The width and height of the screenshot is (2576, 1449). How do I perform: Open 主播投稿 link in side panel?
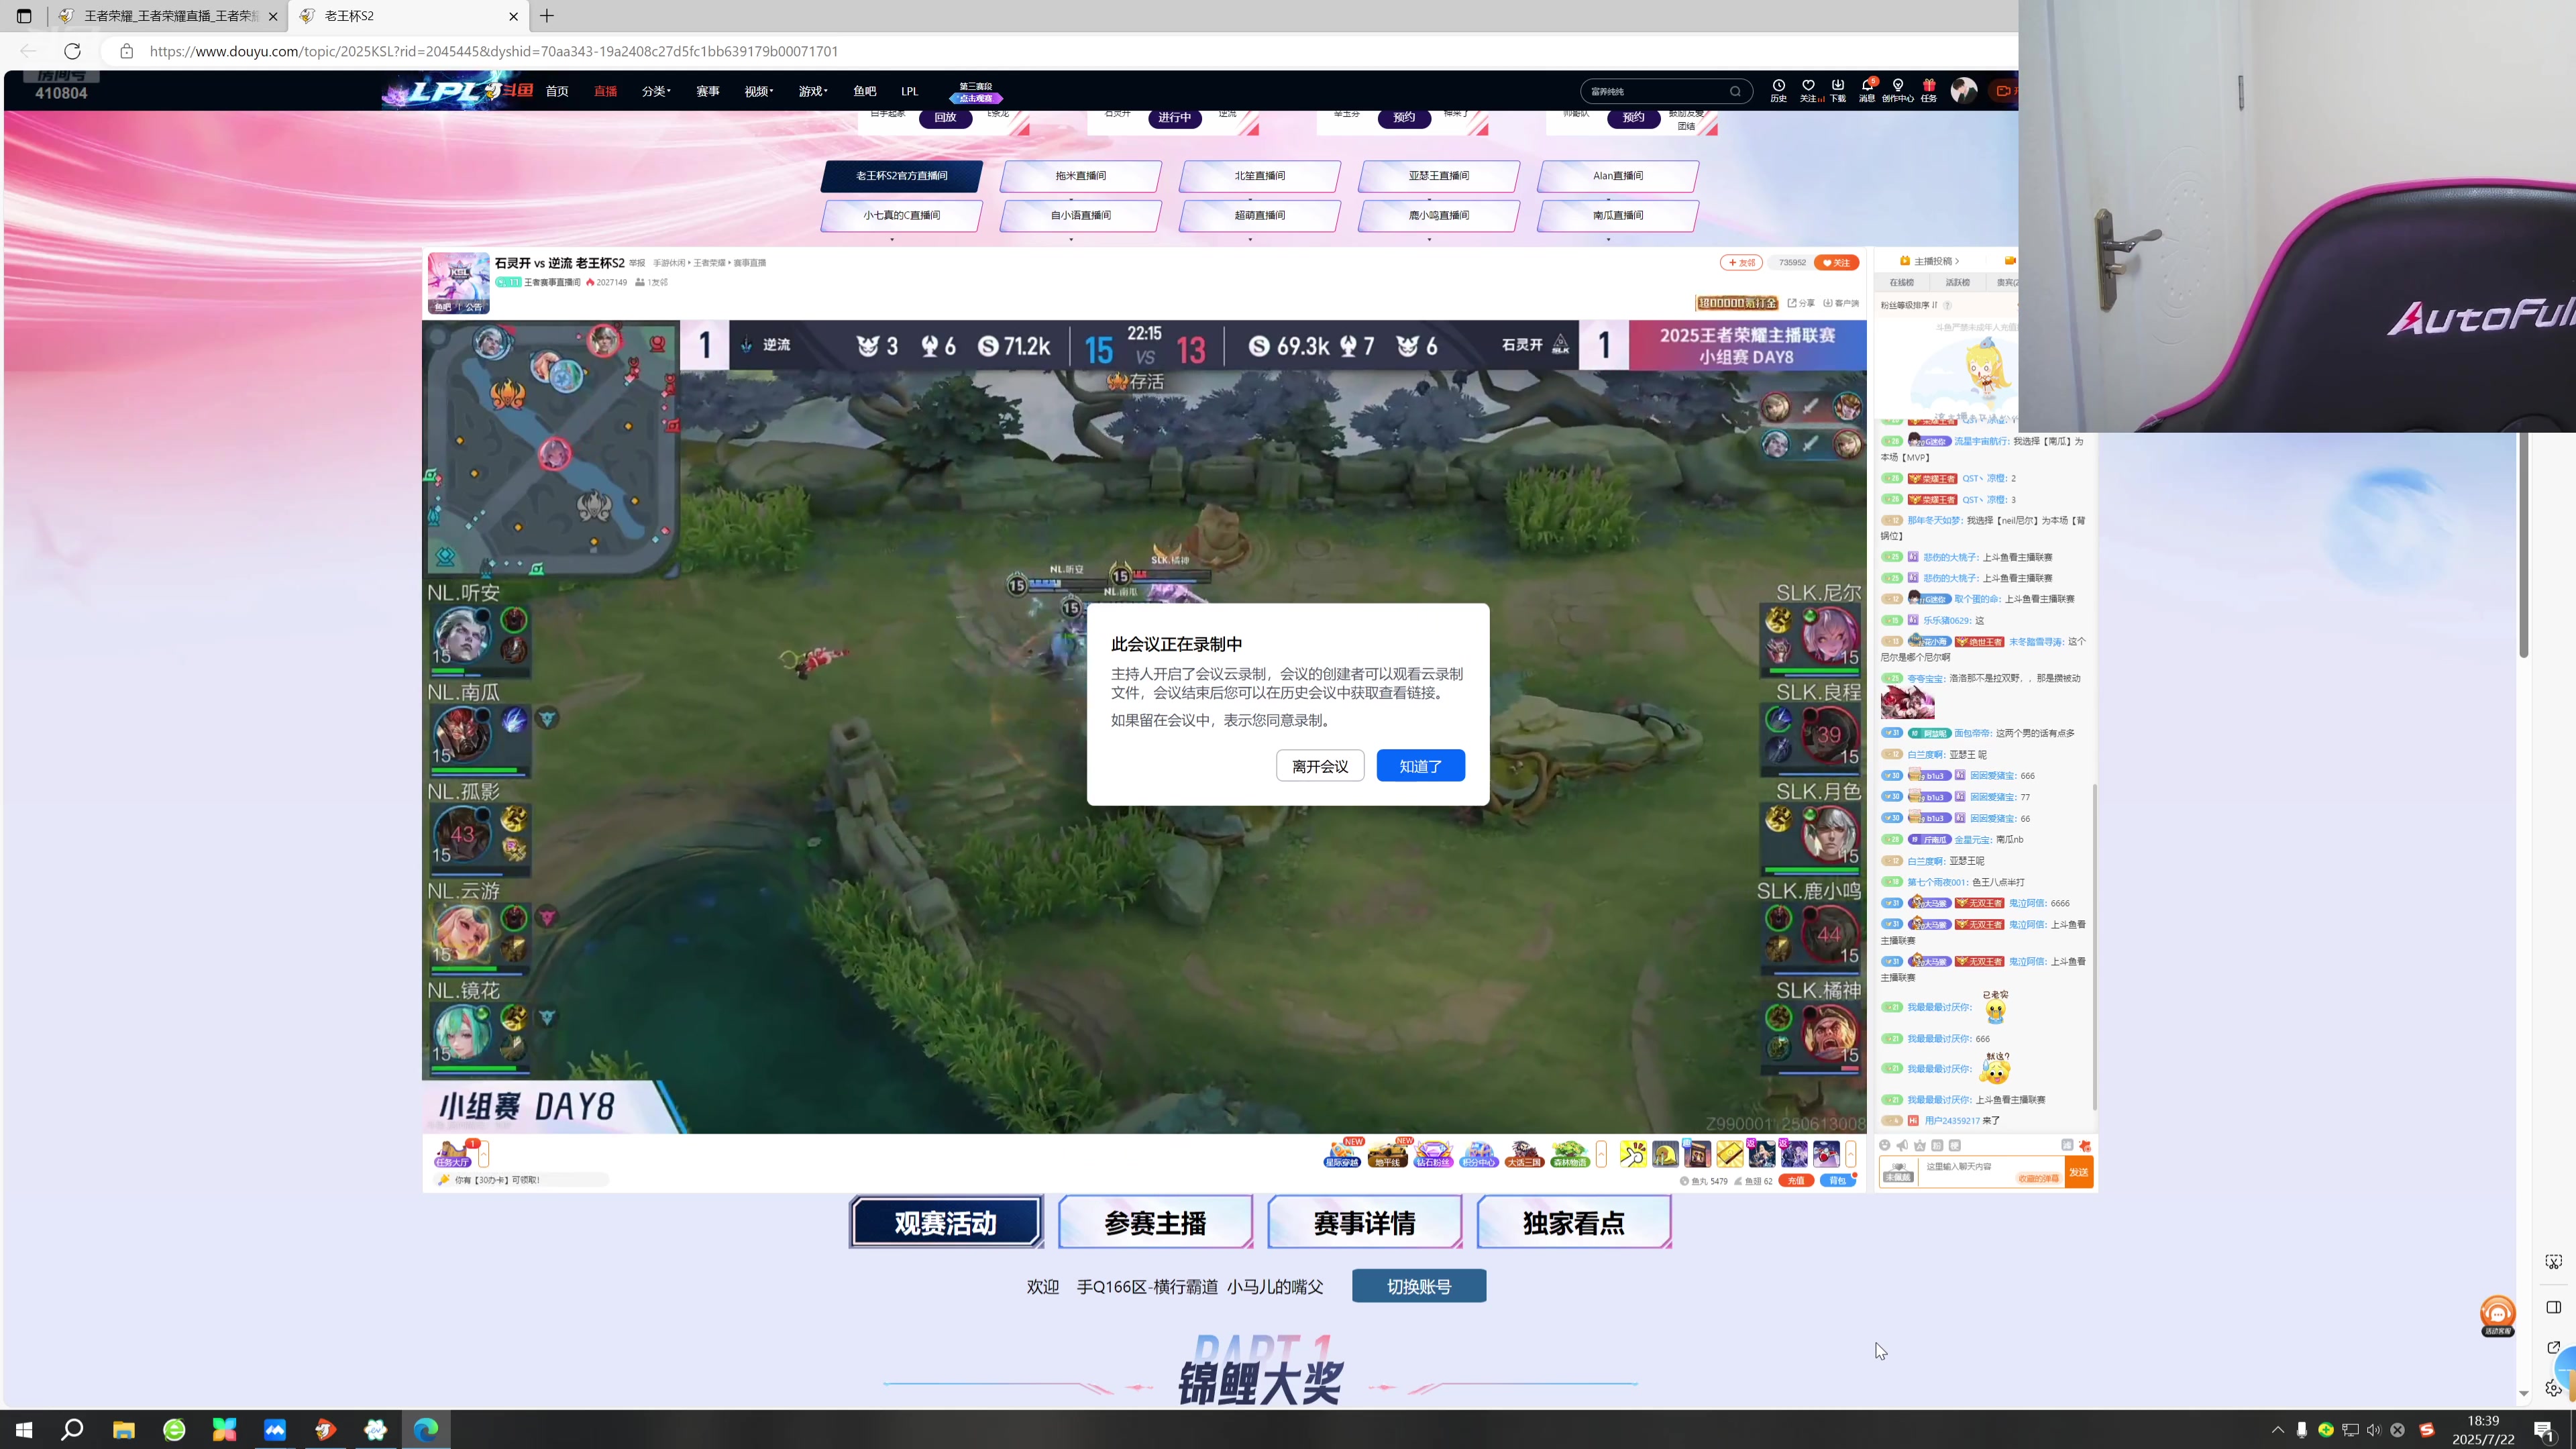tap(1930, 261)
